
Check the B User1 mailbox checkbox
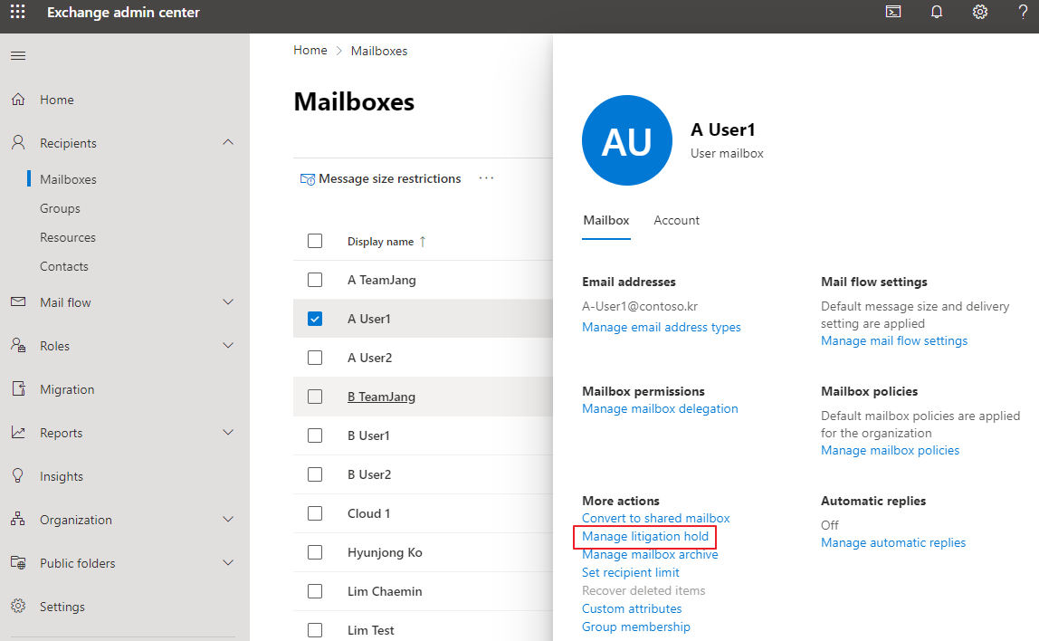click(x=315, y=435)
